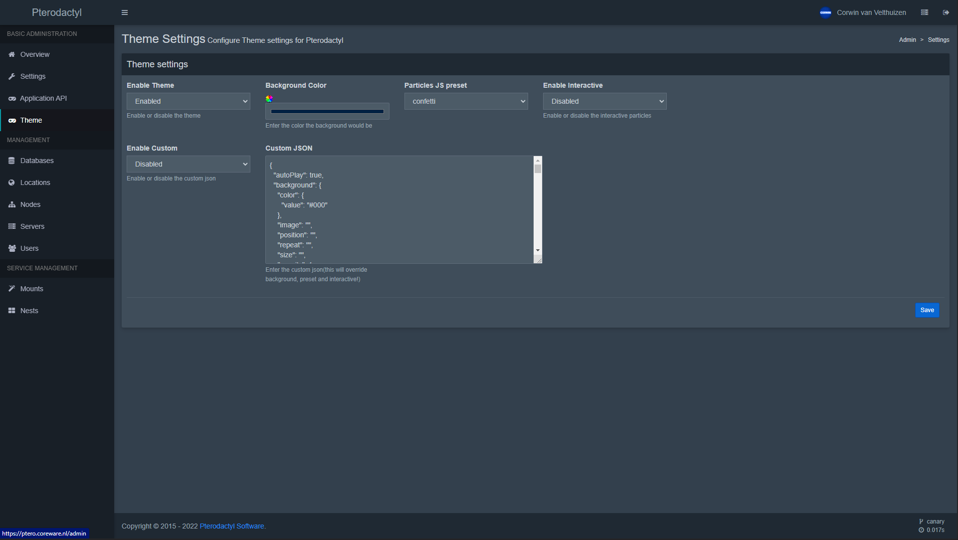Click the Mounts wand icon
The width and height of the screenshot is (958, 540).
[11, 289]
